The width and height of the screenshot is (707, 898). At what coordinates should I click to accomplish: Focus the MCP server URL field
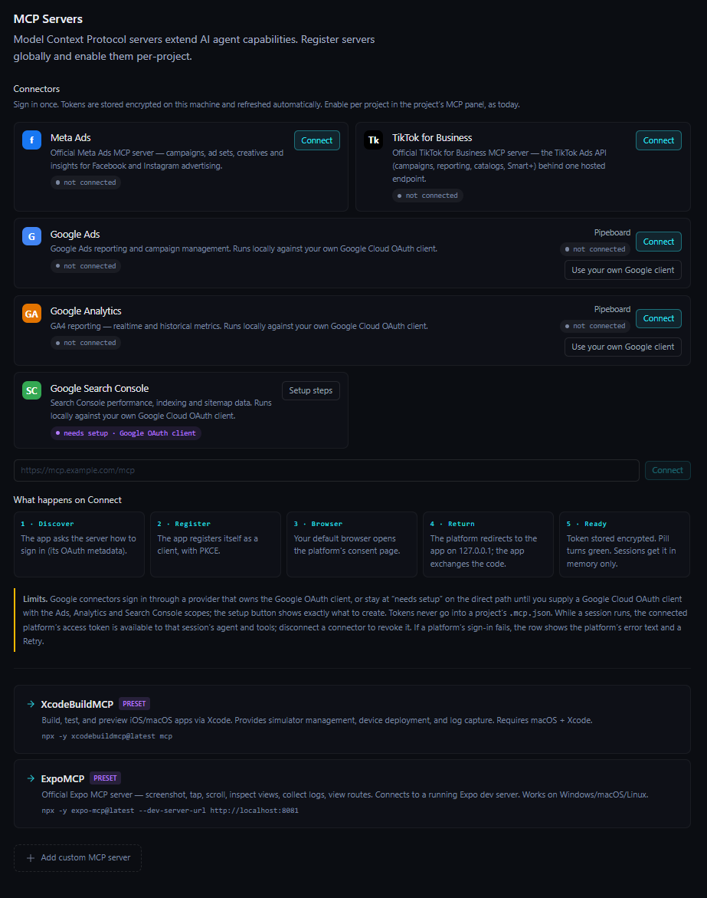[326, 470]
